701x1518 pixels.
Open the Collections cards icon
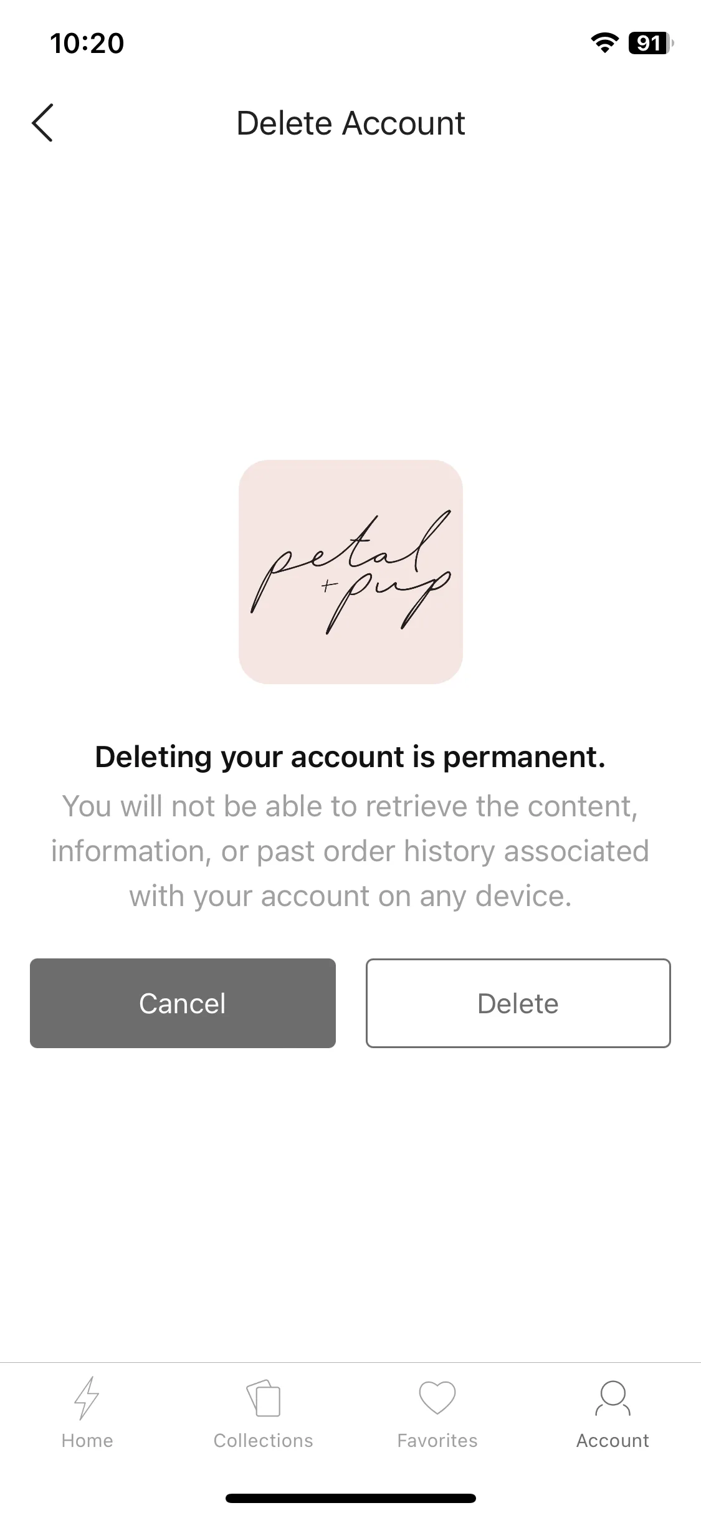(x=264, y=1398)
